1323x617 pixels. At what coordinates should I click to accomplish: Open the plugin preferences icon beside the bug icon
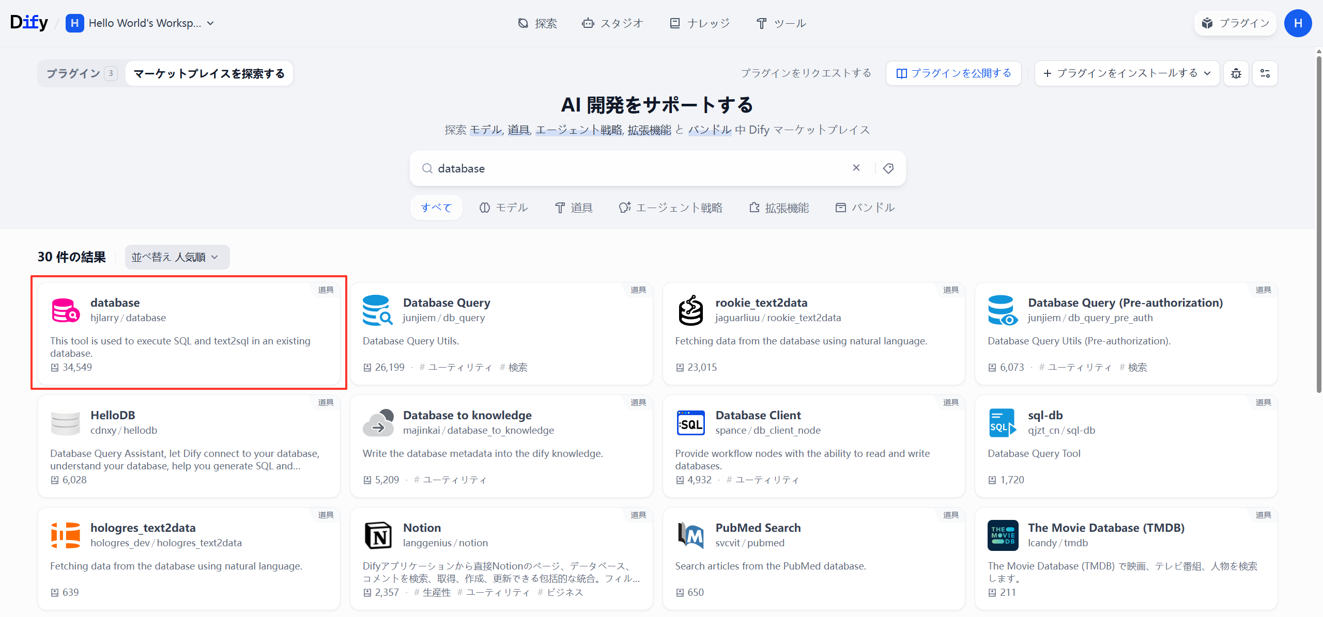click(1265, 73)
